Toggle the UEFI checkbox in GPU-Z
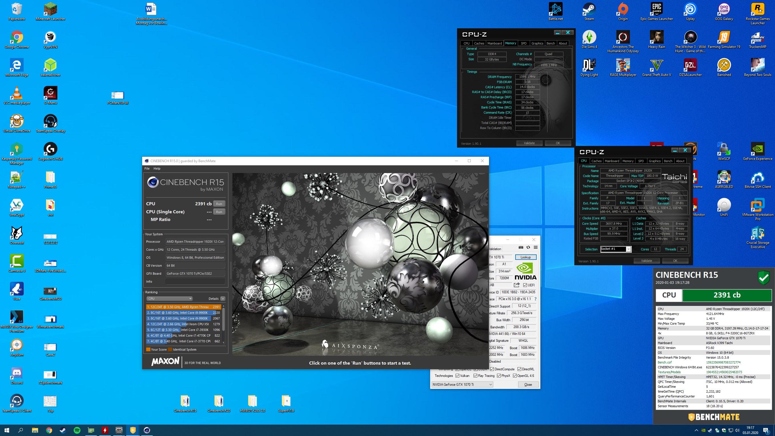 (525, 285)
